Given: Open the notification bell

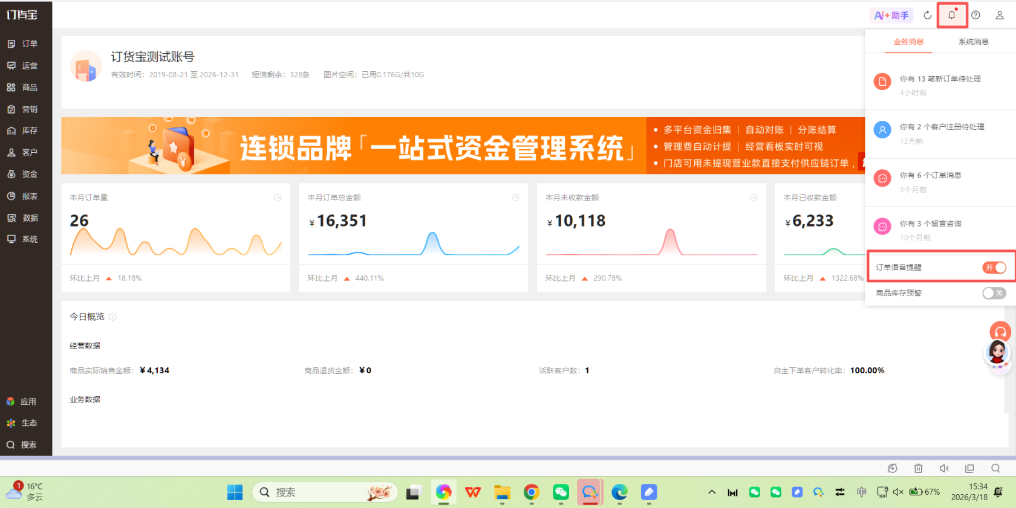Looking at the screenshot, I should click(x=952, y=15).
